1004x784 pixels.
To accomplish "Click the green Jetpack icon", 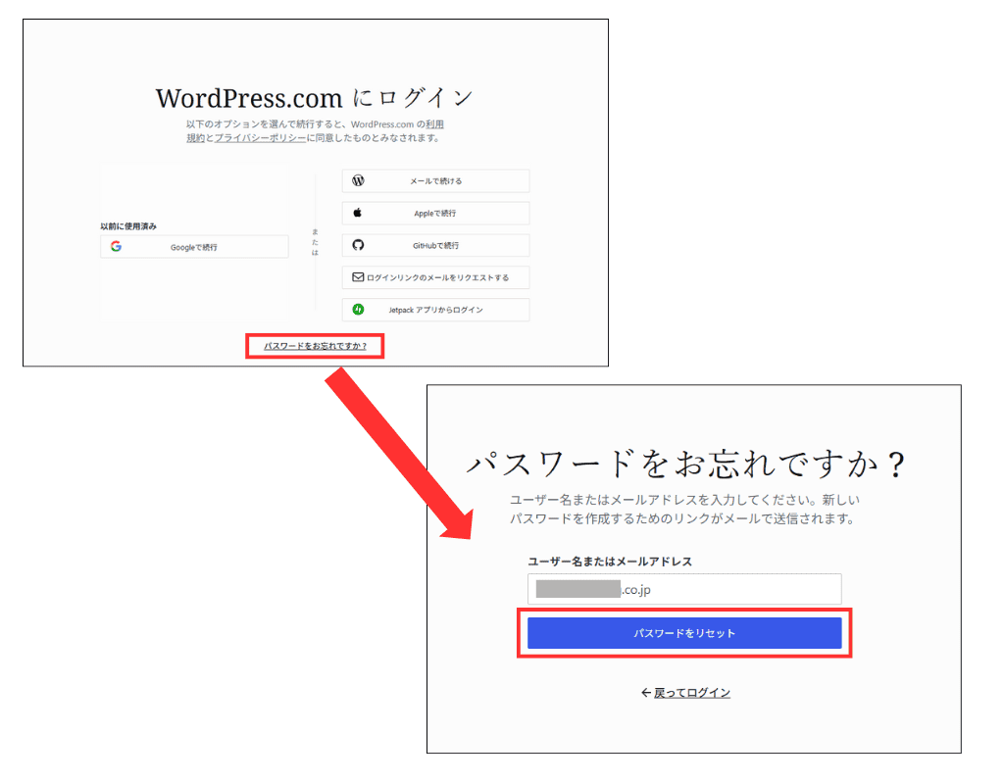I will point(359,310).
